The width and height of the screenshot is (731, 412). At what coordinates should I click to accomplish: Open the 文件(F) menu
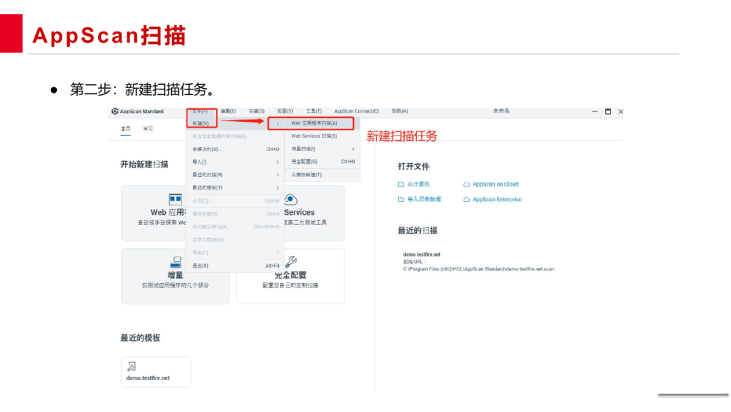coord(200,112)
